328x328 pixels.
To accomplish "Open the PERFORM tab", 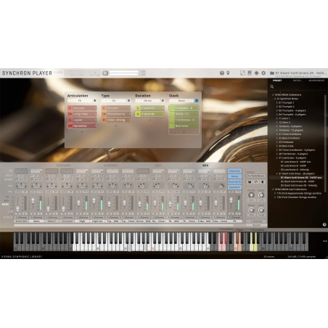I will (64, 165).
